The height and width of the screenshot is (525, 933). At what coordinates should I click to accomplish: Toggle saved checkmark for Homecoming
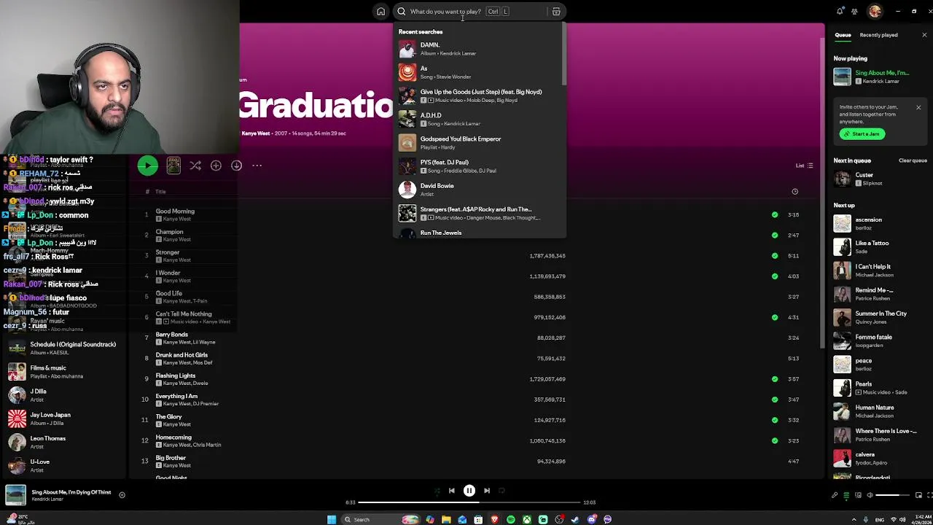[x=774, y=440]
